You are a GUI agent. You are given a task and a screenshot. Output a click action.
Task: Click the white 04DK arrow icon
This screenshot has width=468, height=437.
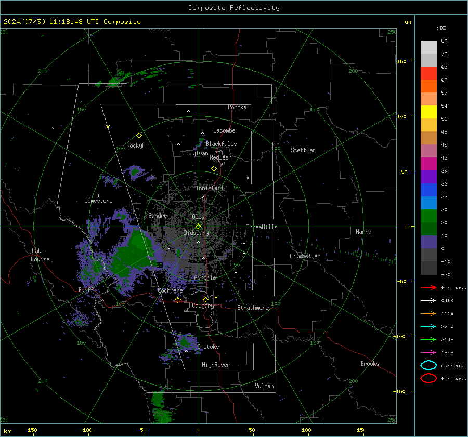(x=428, y=301)
